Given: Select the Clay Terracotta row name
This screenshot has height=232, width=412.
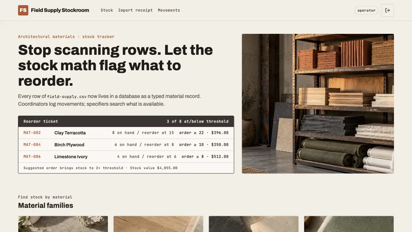Looking at the screenshot, I should pos(70,133).
